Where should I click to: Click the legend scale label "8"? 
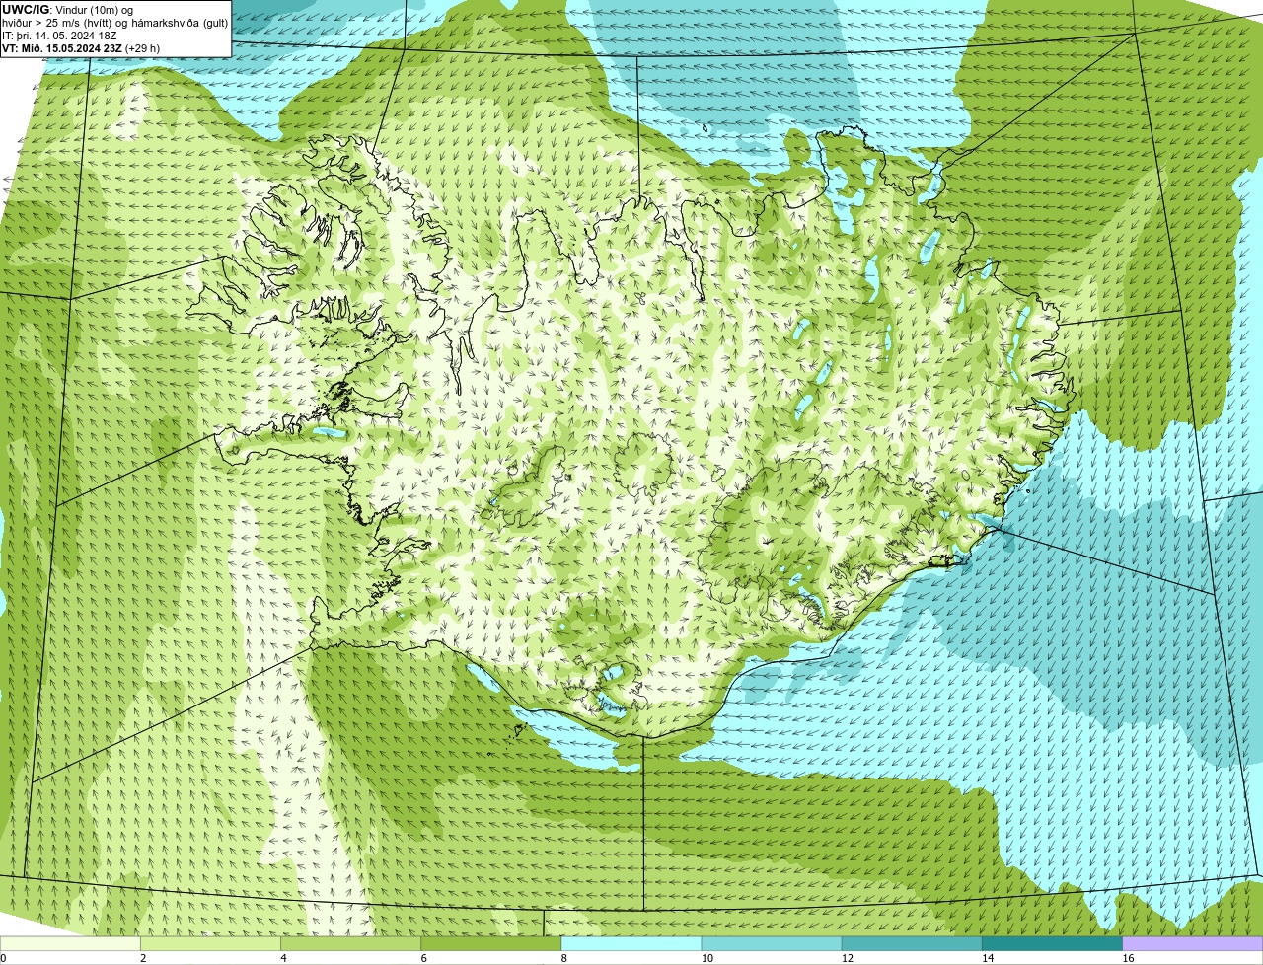(564, 958)
